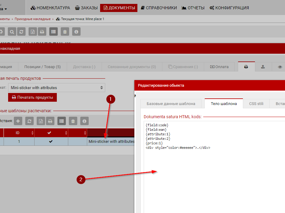Viewport: 285px width, 213px height.
Task: Toggle the checkmark in template row 1
Action: 51,141
